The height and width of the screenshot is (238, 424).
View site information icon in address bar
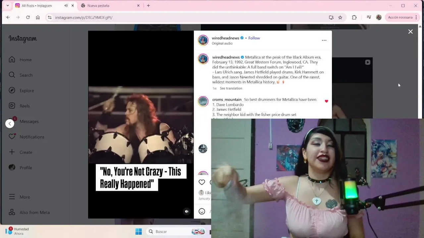coord(49,18)
